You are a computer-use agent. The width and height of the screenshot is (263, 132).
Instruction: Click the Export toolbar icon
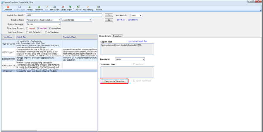[70, 7]
